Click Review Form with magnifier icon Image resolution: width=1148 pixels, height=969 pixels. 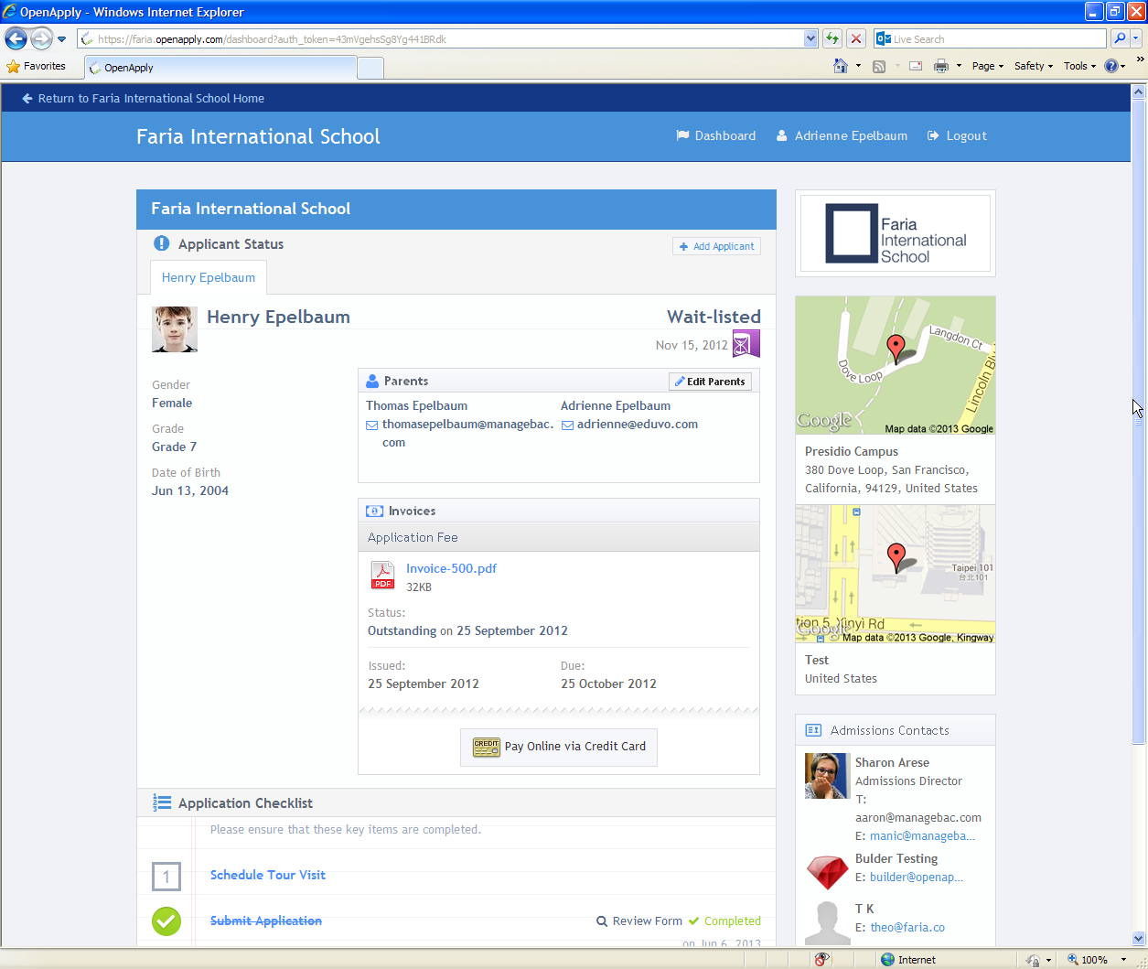coord(639,921)
